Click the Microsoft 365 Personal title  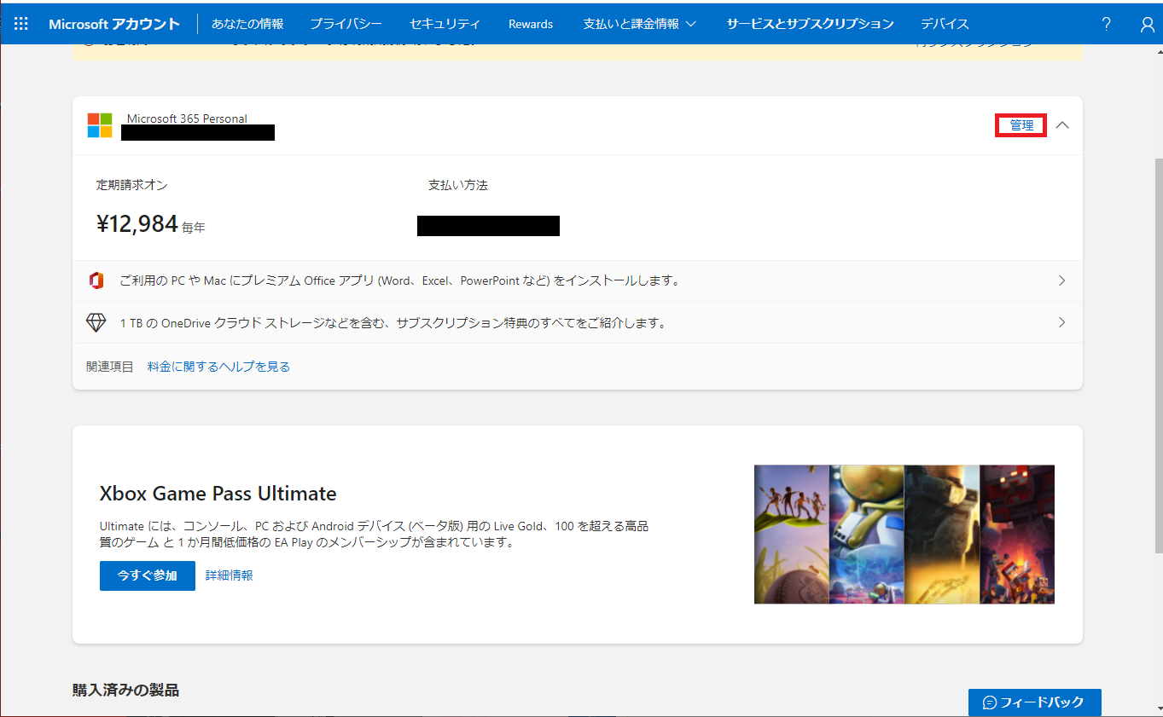[187, 119]
